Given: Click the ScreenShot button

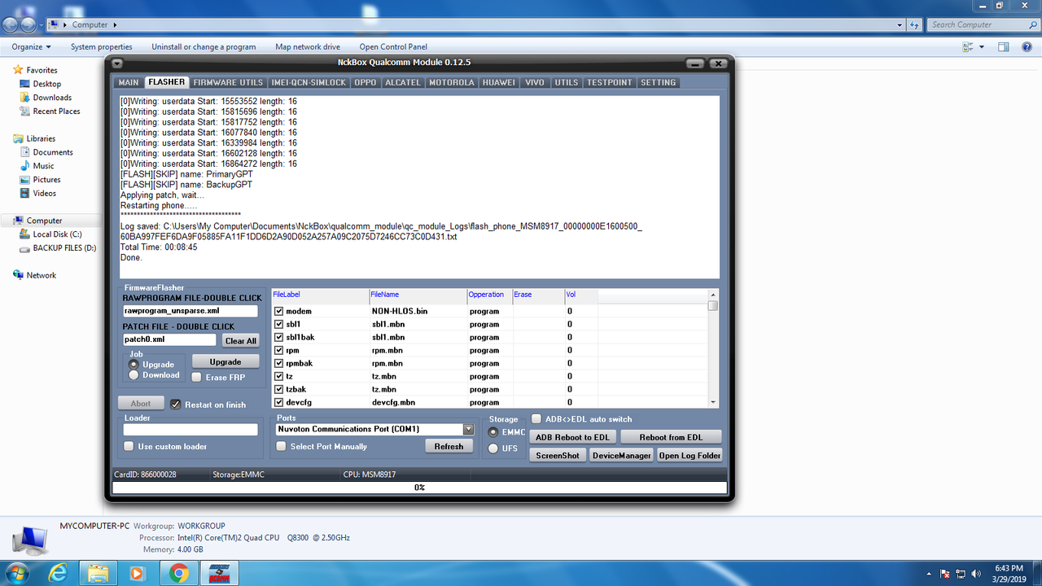Looking at the screenshot, I should pyautogui.click(x=558, y=455).
